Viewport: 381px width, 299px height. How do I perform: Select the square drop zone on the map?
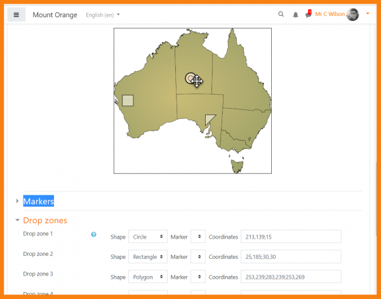128,100
